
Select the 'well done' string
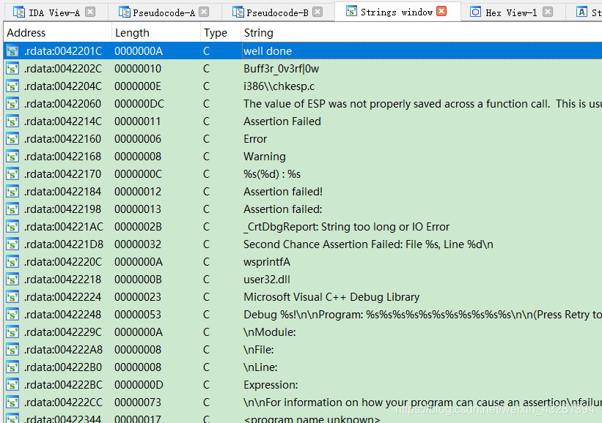tap(268, 51)
